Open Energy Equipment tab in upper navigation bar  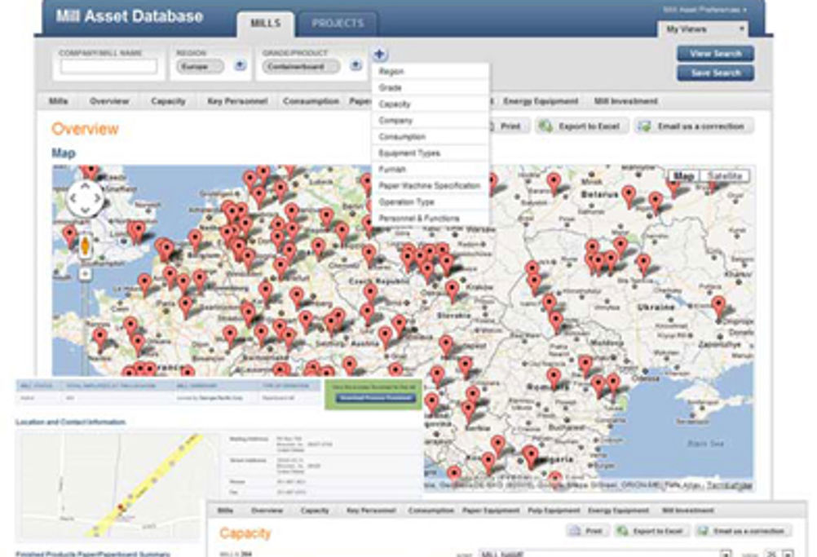coord(541,101)
